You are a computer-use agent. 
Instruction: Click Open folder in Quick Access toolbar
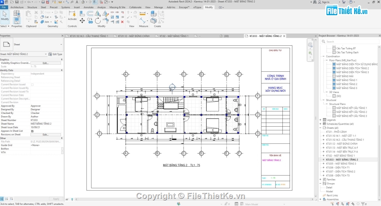pyautogui.click(x=12, y=2)
